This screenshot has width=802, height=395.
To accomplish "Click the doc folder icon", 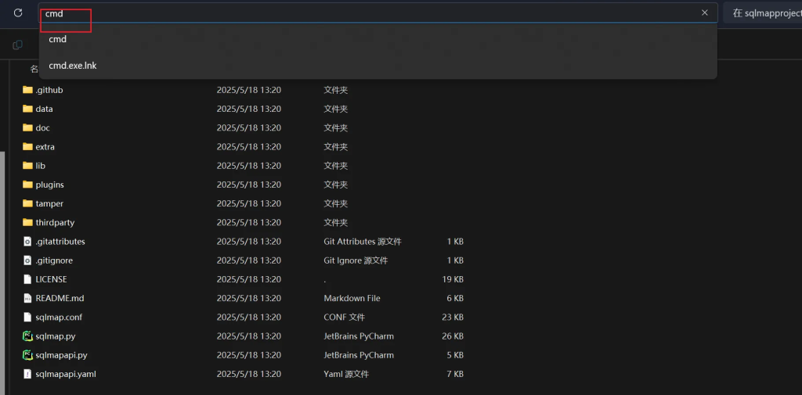I will [27, 127].
